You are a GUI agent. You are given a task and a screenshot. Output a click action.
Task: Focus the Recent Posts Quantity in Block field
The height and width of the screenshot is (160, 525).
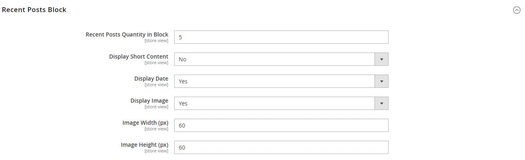tap(281, 37)
